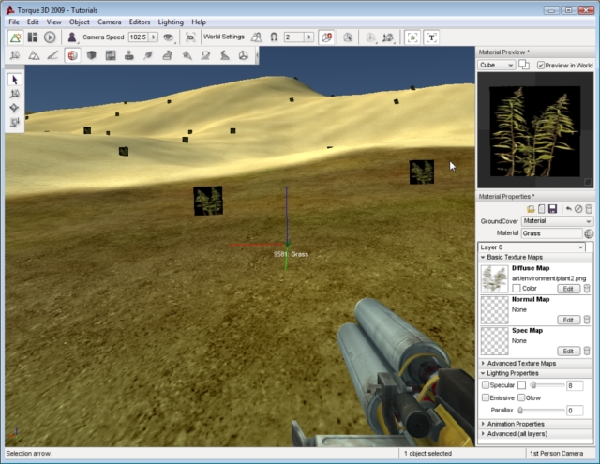This screenshot has height=464, width=600.
Task: Open the Cube preview shape dropdown
Action: coord(496,66)
